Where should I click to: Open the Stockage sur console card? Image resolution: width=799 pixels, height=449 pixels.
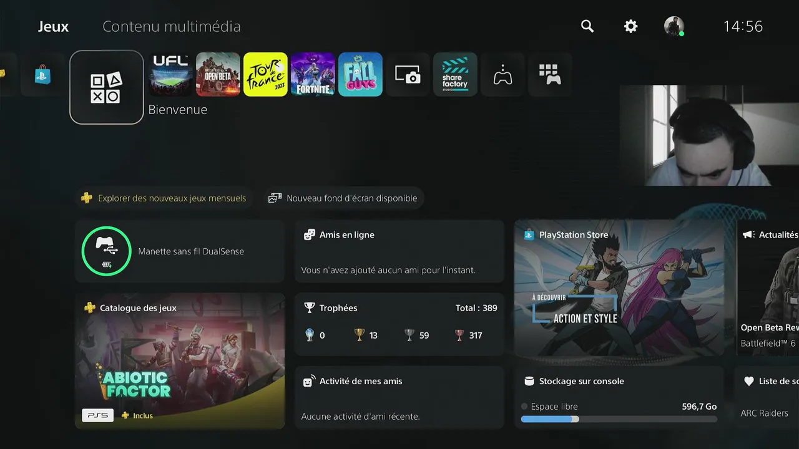point(619,397)
